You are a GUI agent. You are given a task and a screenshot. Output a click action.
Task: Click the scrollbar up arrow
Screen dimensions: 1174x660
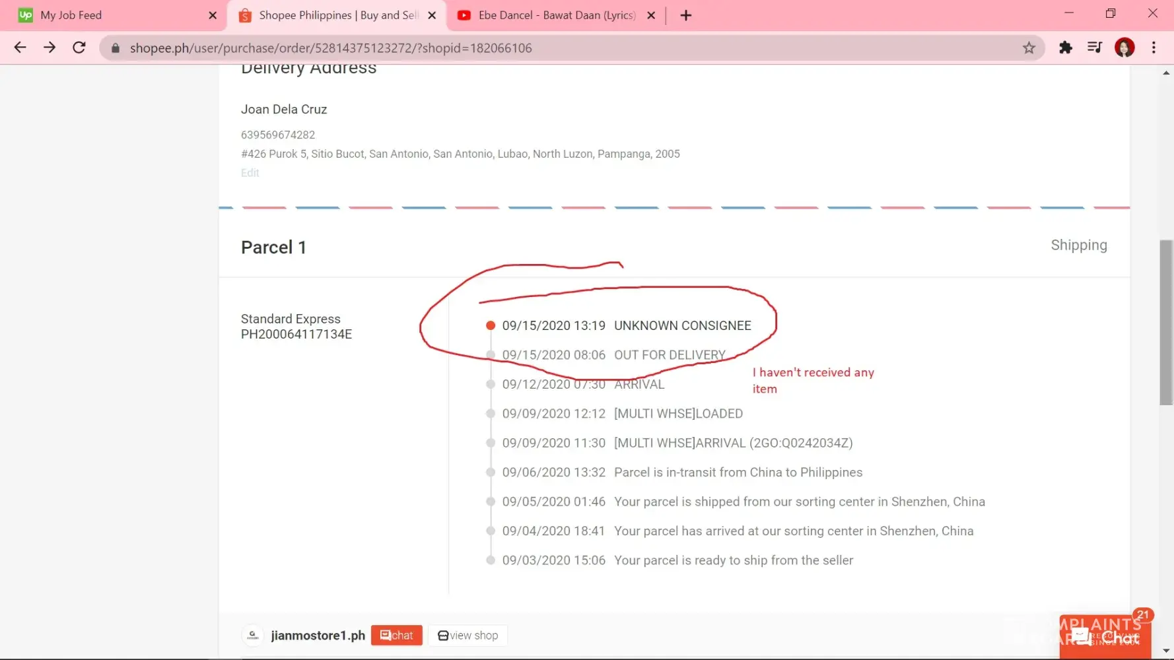[1166, 73]
